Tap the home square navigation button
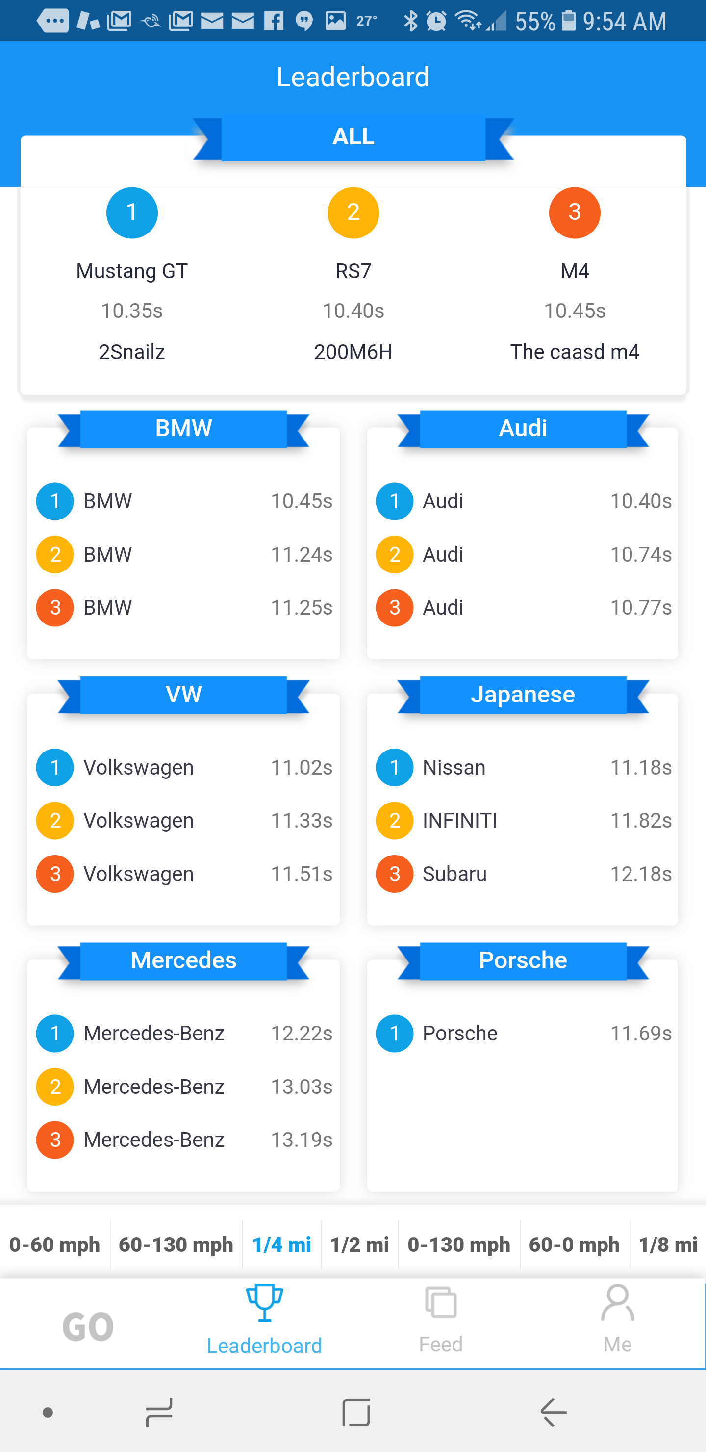This screenshot has height=1452, width=706. pyautogui.click(x=356, y=1412)
